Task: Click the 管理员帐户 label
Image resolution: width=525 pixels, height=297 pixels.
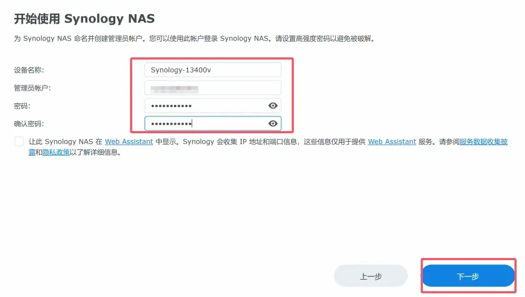Action: (x=32, y=88)
